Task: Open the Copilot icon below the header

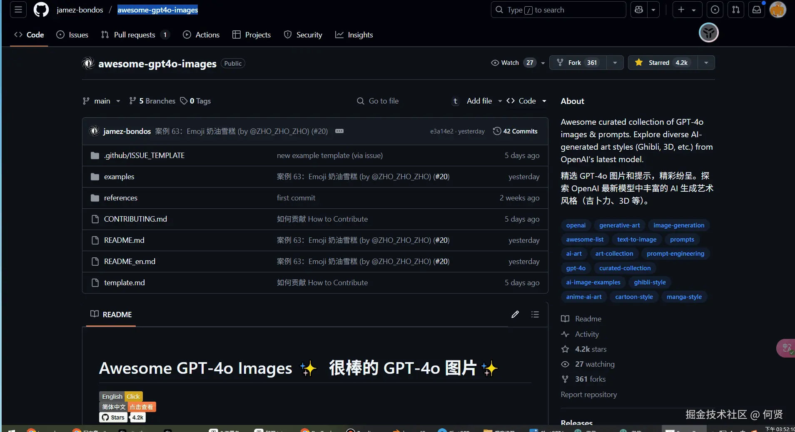Action: (709, 32)
